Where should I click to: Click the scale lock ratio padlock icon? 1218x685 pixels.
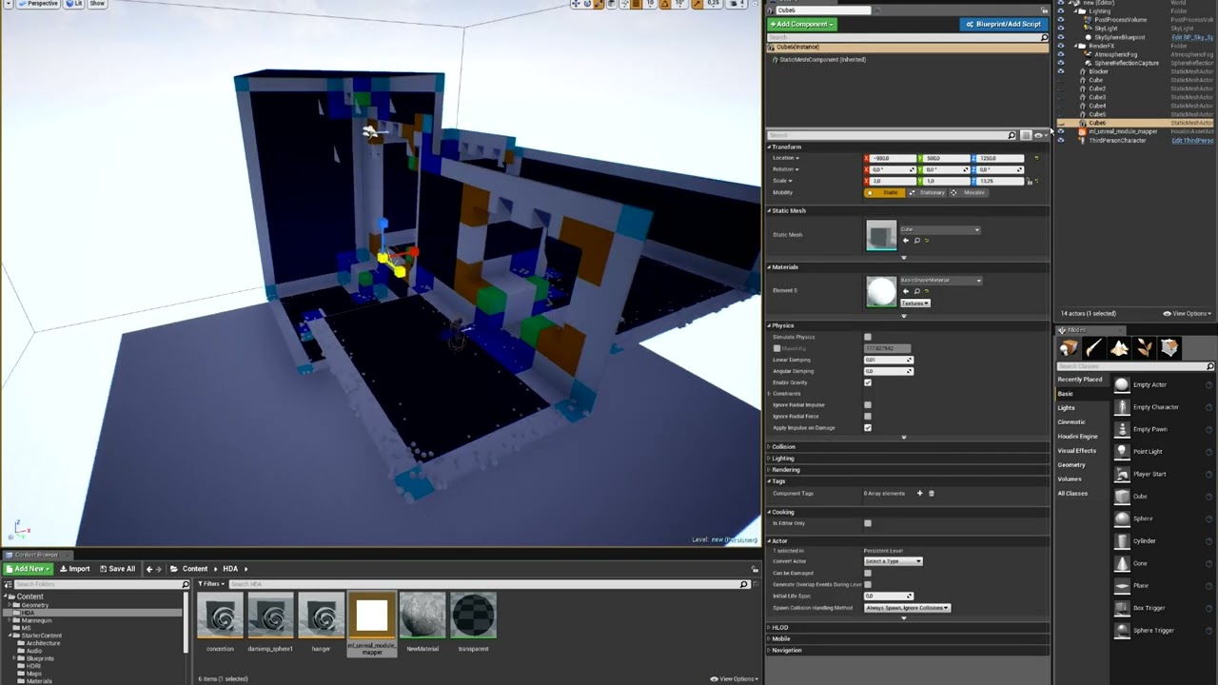click(x=1029, y=181)
